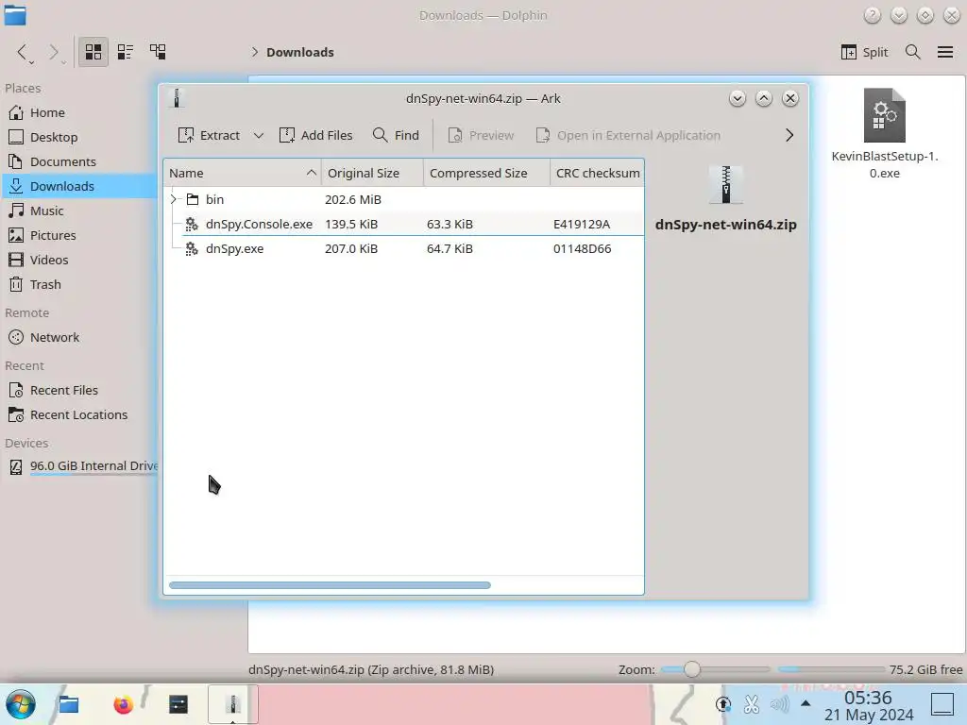The image size is (967, 725).
Task: Open Videos in Places sidebar
Action: pyautogui.click(x=79, y=261)
